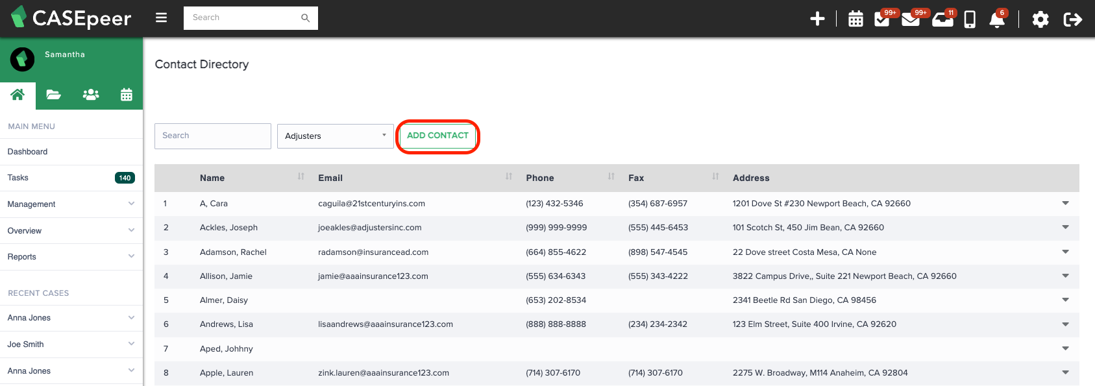Screen dimensions: 1095x386
Task: Expand row options arrow for Allison, Jamie
Action: 1065,276
